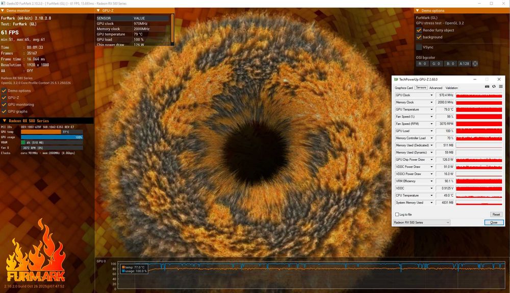The image size is (510, 293).
Task: Open Memory Clock sensor dropdown
Action: click(431, 102)
